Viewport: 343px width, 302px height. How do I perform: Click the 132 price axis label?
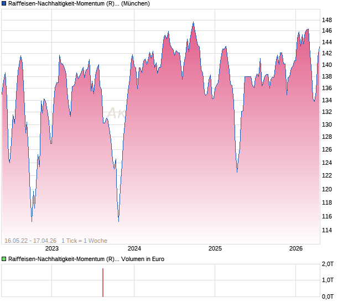coord(327,112)
